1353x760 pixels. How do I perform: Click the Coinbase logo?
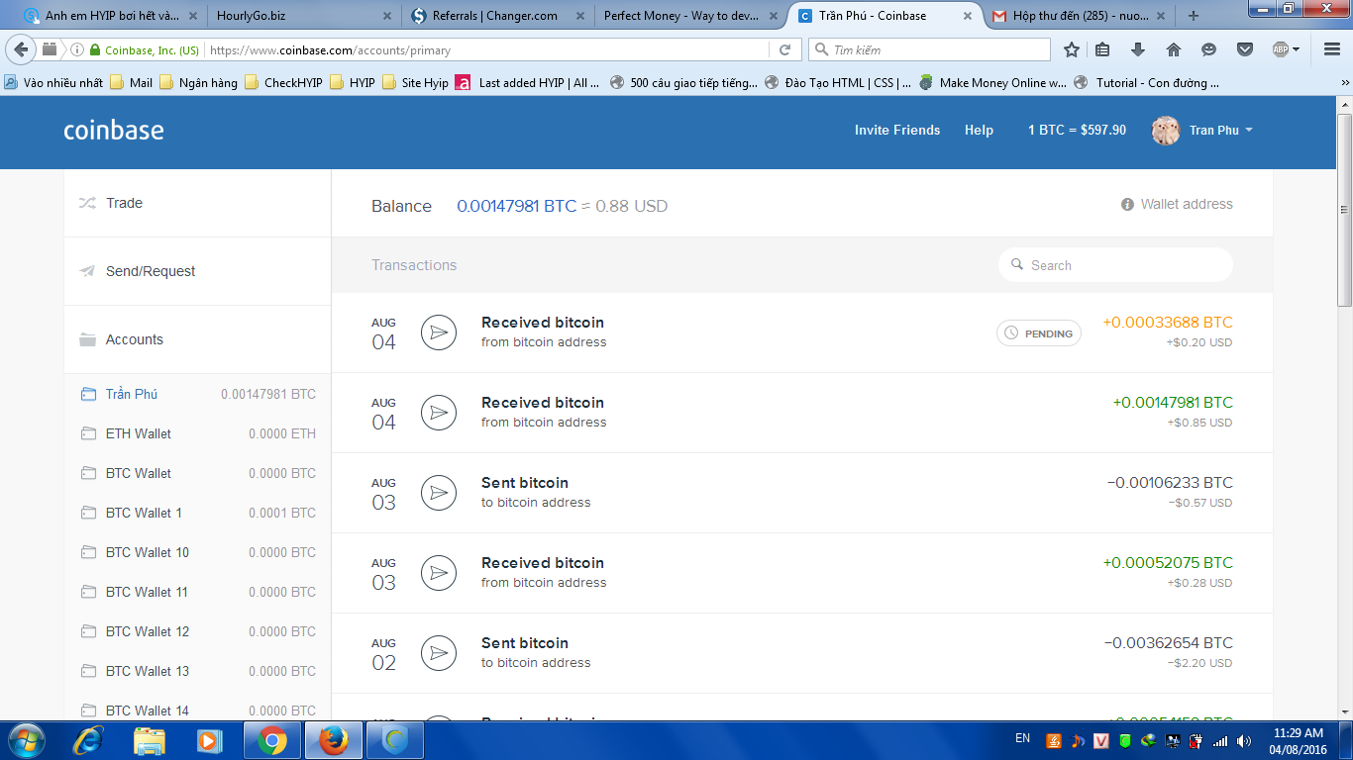pyautogui.click(x=114, y=130)
